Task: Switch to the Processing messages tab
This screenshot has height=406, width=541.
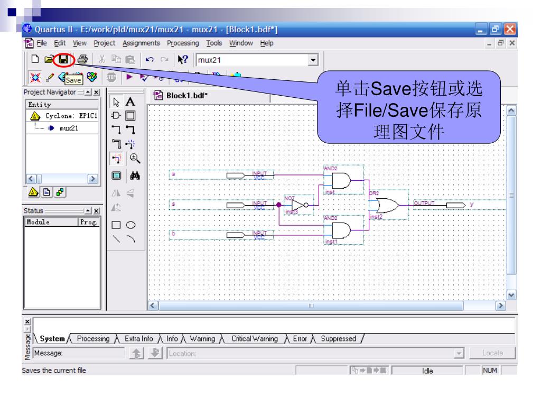Action: click(x=93, y=339)
